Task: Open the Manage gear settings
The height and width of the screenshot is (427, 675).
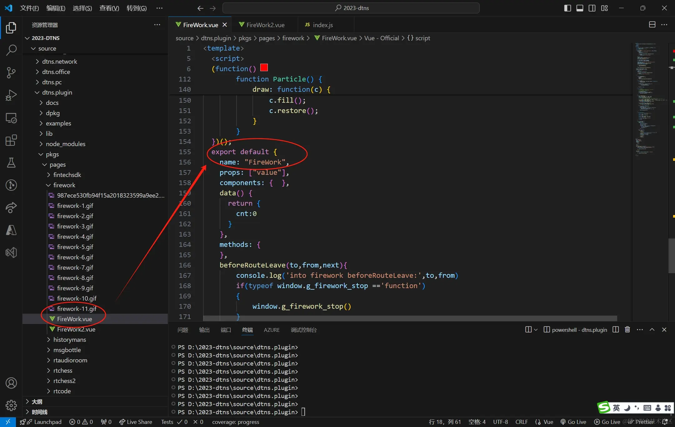Action: [11, 405]
